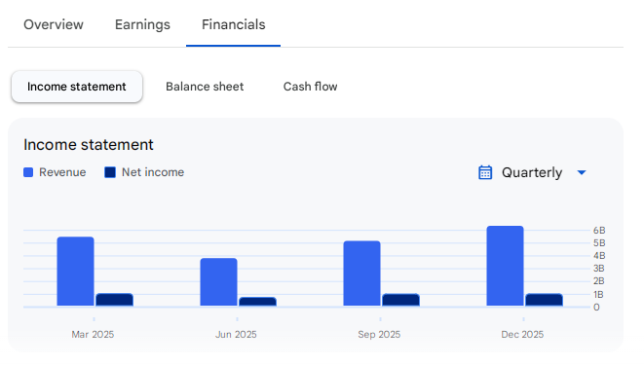Click the 6B y-axis value
The height and width of the screenshot is (365, 644).
coord(599,231)
